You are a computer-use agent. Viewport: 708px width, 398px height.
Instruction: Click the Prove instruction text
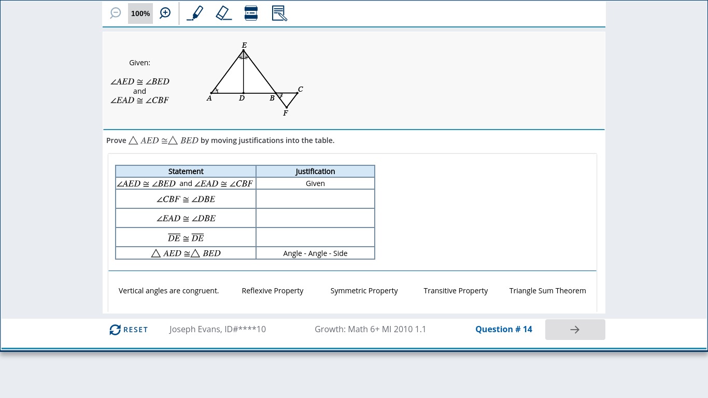(x=220, y=140)
